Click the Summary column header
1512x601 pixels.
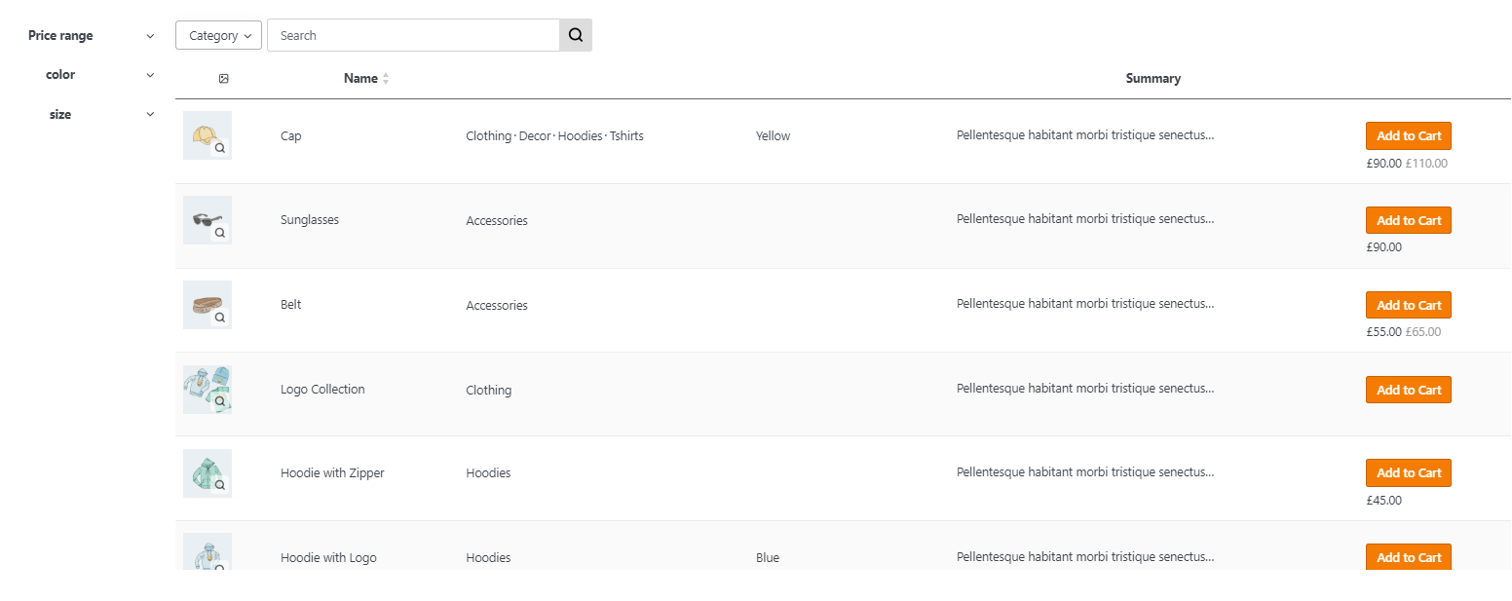[x=1153, y=79]
